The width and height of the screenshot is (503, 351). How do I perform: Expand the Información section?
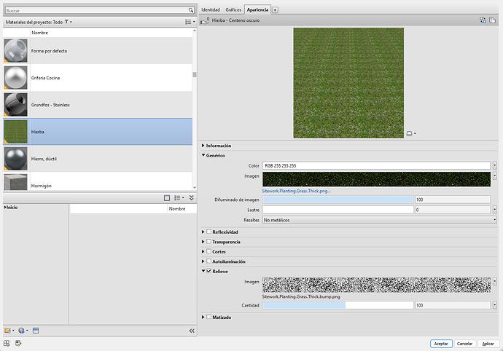coord(203,146)
